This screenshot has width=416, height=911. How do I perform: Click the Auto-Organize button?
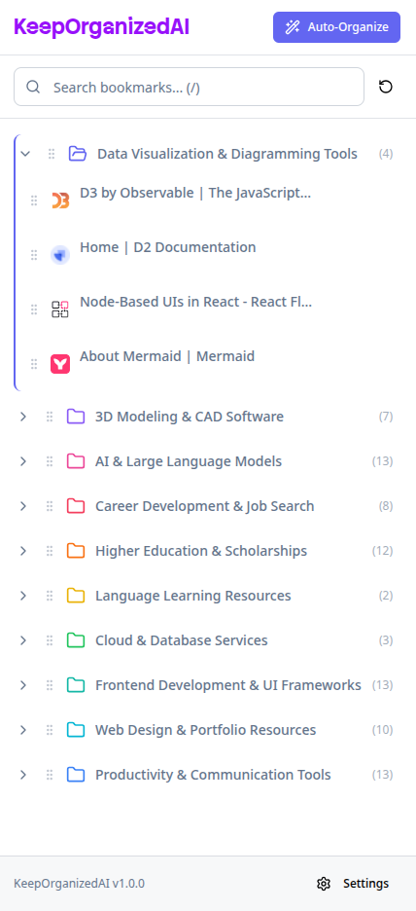[x=336, y=27]
